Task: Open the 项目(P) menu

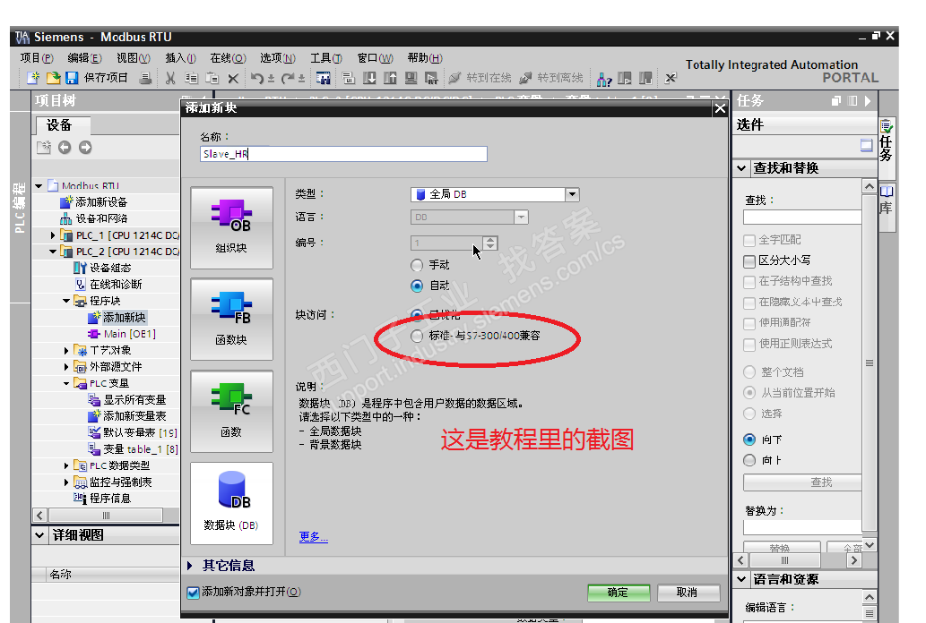Action: (x=37, y=58)
